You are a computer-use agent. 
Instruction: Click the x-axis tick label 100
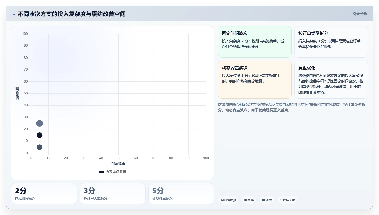coord(206,158)
